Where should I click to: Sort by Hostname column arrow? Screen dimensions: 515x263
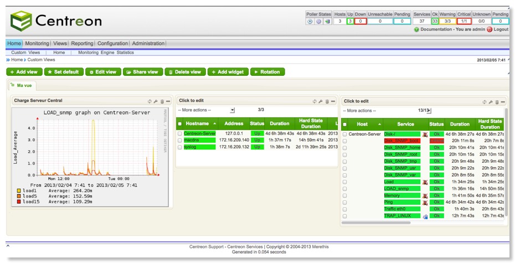[x=215, y=124]
